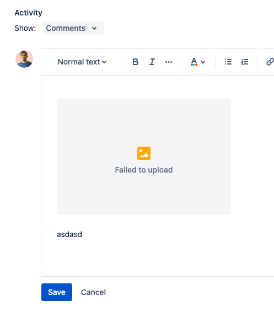Click the orange image icon in placeholder
The width and height of the screenshot is (274, 317).
[x=144, y=153]
